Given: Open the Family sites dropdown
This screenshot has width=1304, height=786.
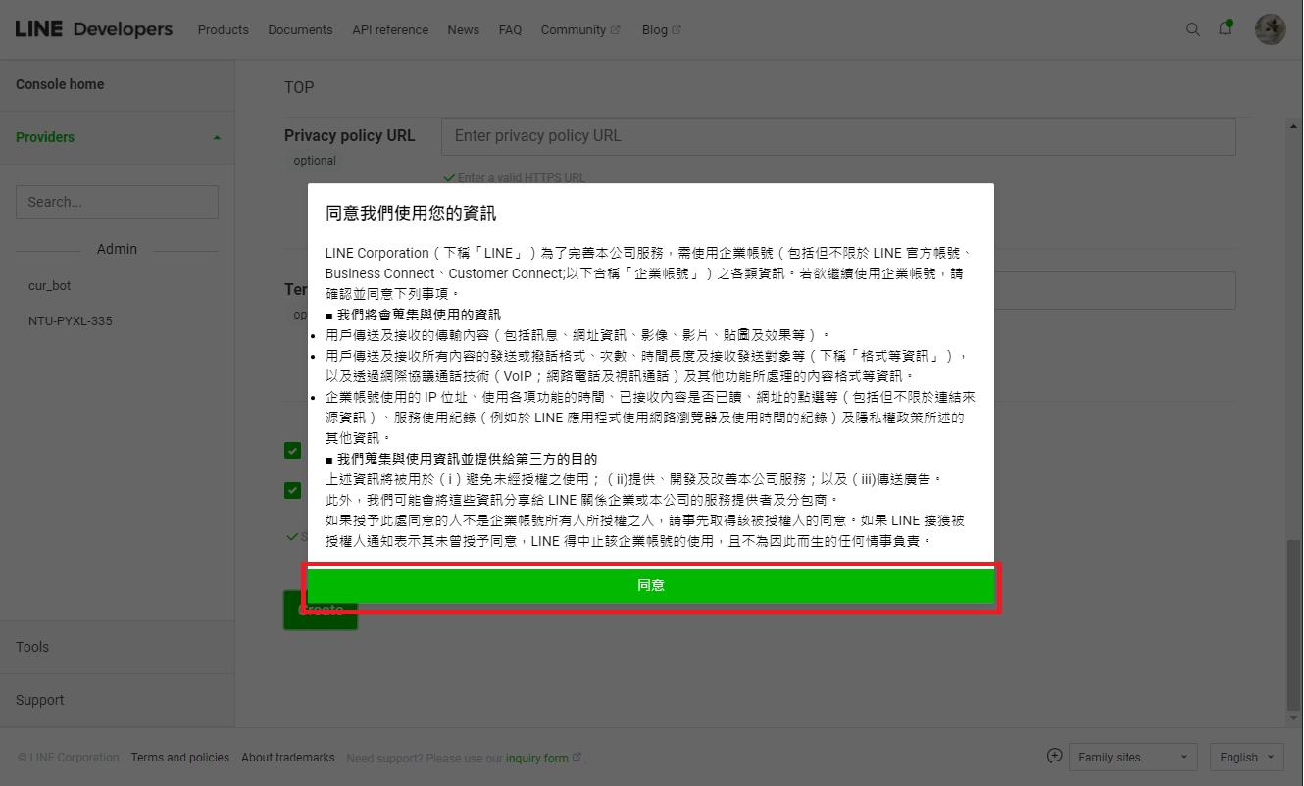Looking at the screenshot, I should [x=1132, y=758].
